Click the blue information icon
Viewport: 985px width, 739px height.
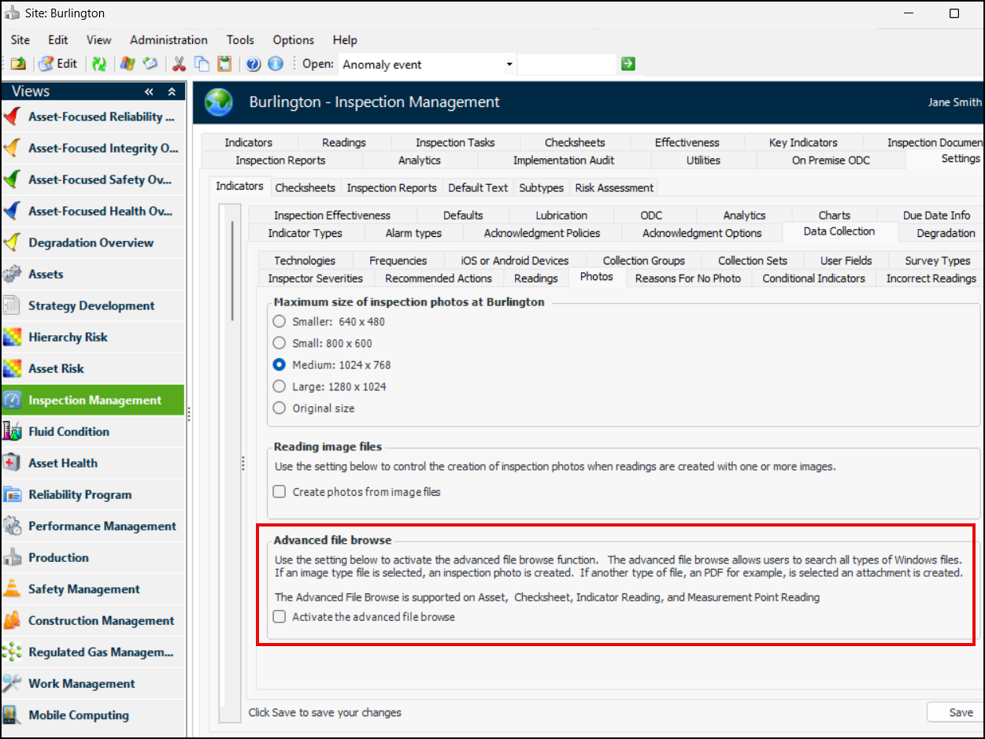coord(275,64)
